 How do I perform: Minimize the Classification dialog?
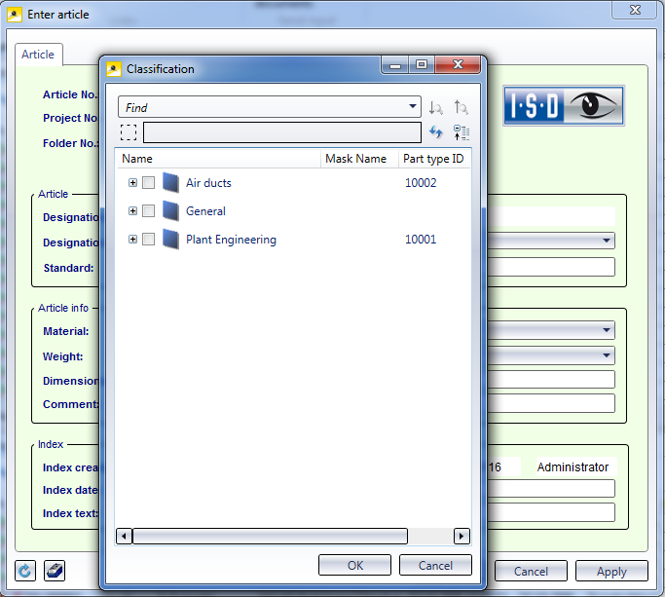tap(395, 65)
